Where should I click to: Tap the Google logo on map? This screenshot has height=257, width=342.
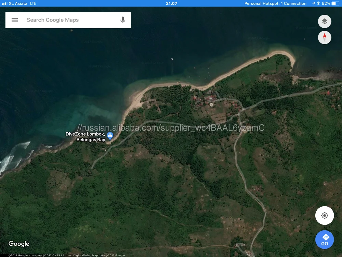pos(19,244)
